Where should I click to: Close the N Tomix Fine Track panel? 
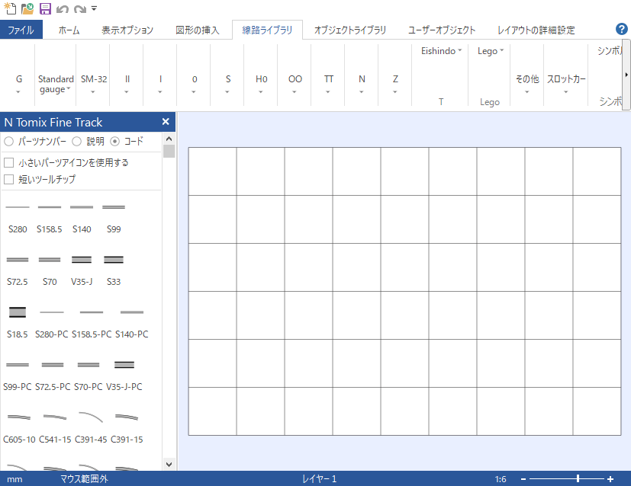pos(166,122)
